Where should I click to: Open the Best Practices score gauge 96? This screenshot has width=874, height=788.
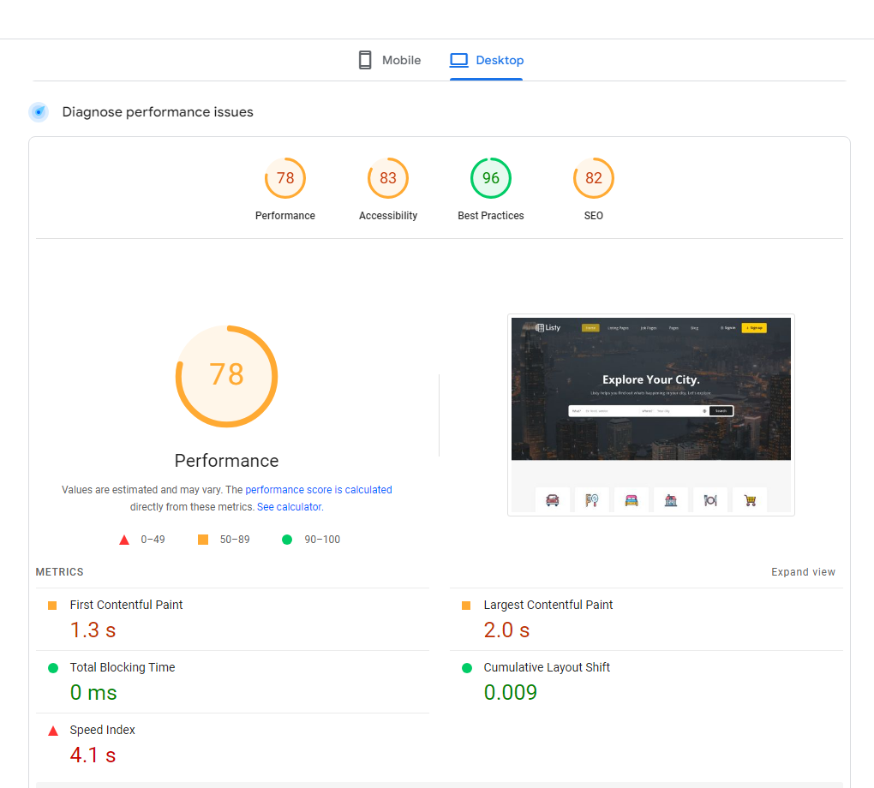coord(490,178)
